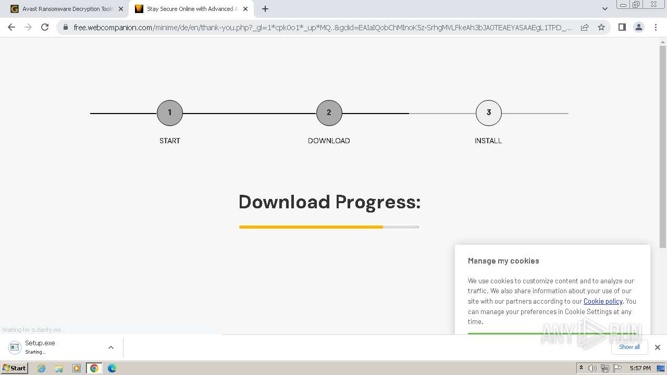Click the address bar URL
This screenshot has width=667, height=375.
(322, 27)
